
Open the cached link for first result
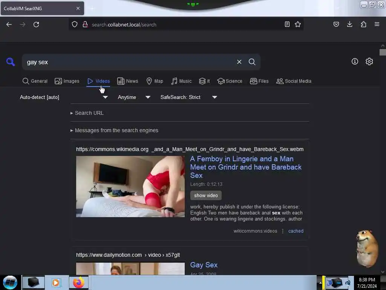(296, 231)
